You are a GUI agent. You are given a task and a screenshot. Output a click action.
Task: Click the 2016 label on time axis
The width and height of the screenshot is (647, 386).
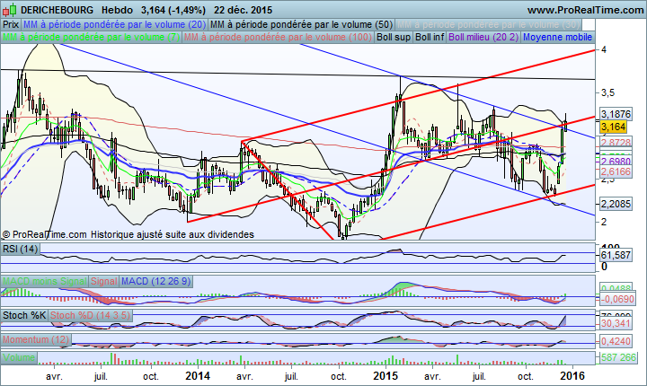572,376
